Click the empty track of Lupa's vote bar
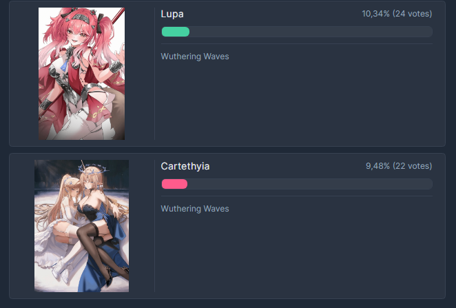Image resolution: width=456 pixels, height=308 pixels. 311,32
